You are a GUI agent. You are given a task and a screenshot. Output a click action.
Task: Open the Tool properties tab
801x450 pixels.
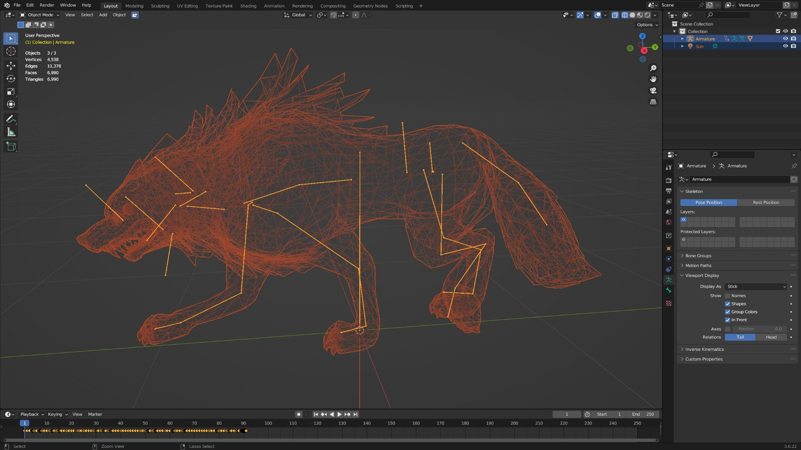point(669,167)
